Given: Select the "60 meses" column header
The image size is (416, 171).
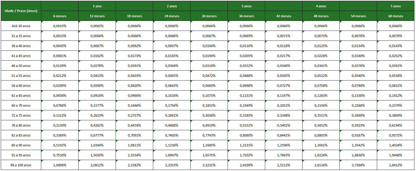Looking at the screenshot, I should [x=396, y=16].
